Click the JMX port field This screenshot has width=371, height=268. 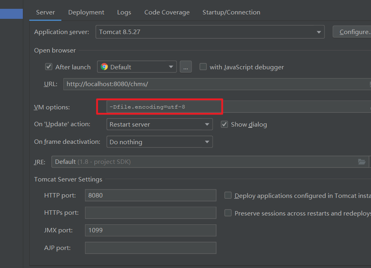(x=151, y=230)
